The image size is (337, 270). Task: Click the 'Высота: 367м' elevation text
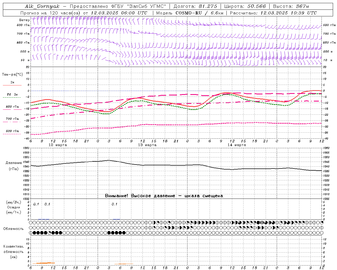[x=291, y=6]
